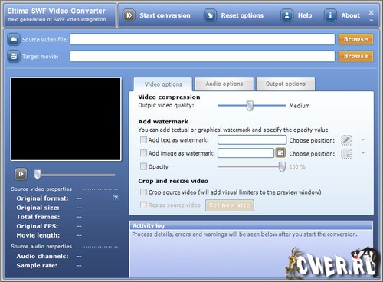
Task: Open the small arrow menu below close button
Action: (372, 21)
